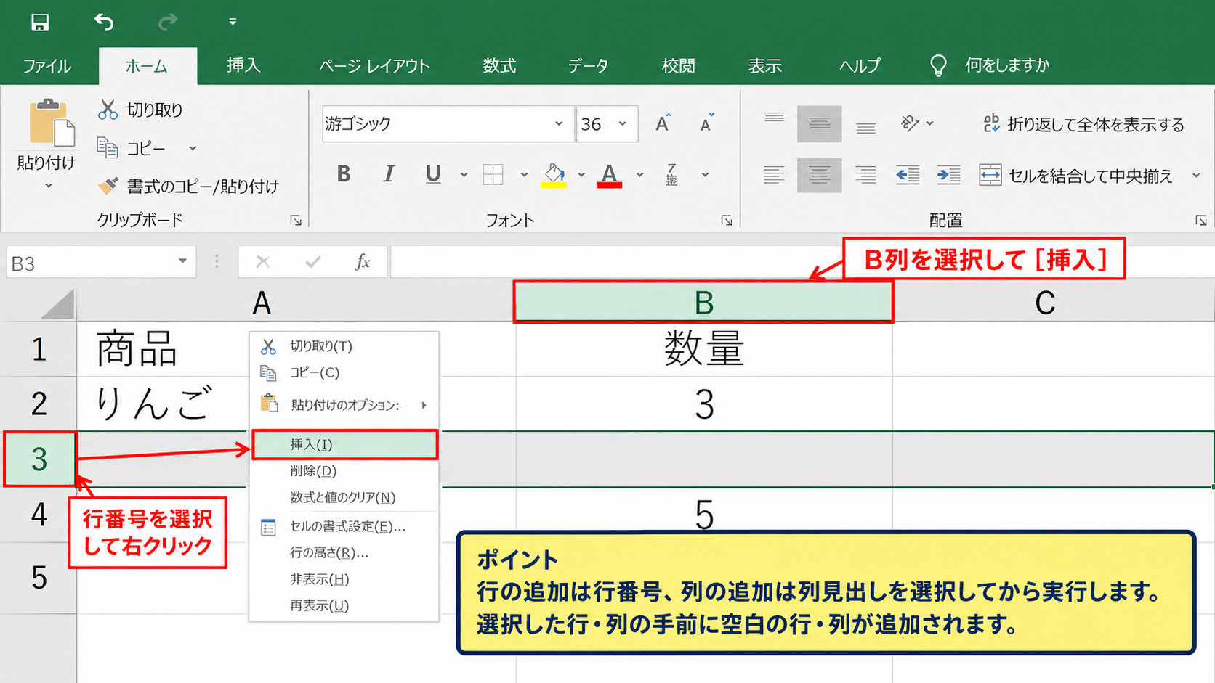Open the ファイル tab
The image size is (1215, 683).
(47, 66)
